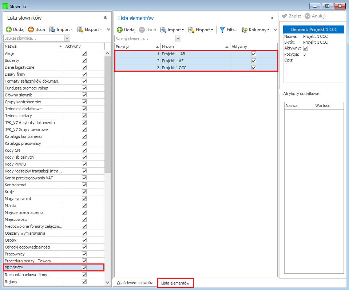Remove selected dictionary using Usuń icon

[31, 29]
